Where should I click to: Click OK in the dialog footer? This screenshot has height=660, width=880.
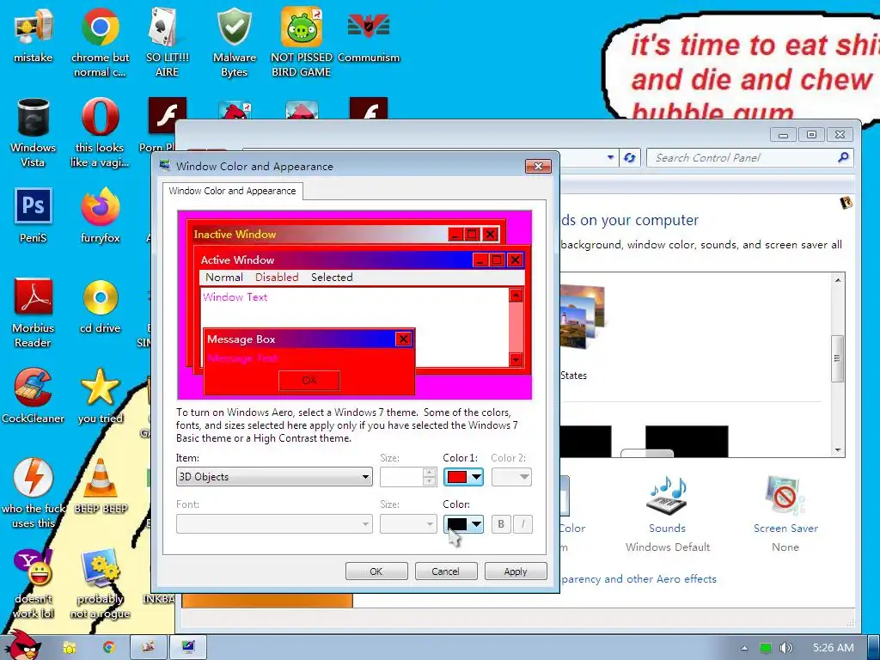pos(376,571)
